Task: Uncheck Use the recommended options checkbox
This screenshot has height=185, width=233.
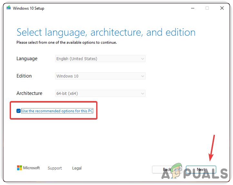Action: pos(18,111)
